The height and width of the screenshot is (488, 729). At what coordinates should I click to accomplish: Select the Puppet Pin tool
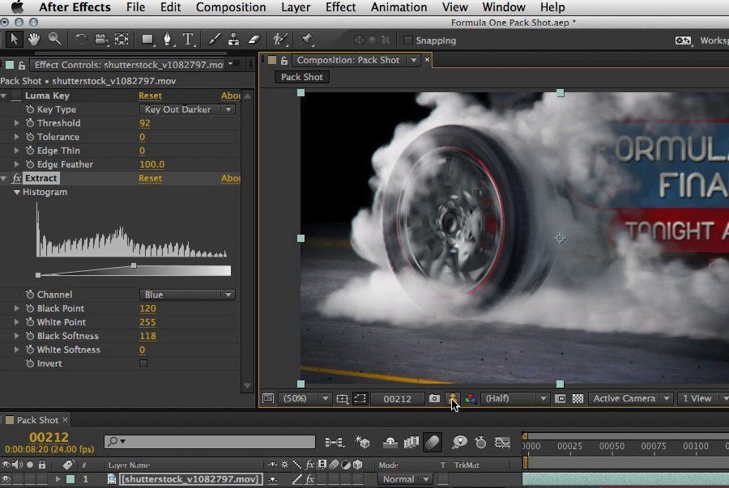click(306, 39)
